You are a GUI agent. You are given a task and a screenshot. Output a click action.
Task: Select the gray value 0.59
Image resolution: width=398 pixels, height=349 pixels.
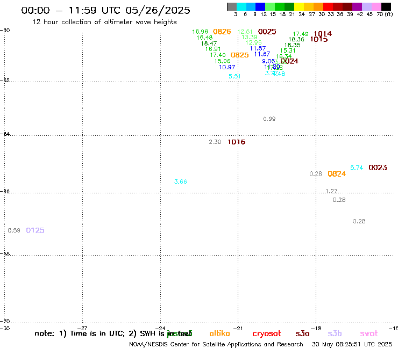click(14, 231)
